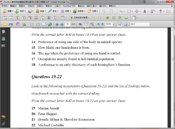Open the 文件(F) menu
Image resolution: width=175 pixels, height=129 pixels.
pyautogui.click(x=5, y=6)
